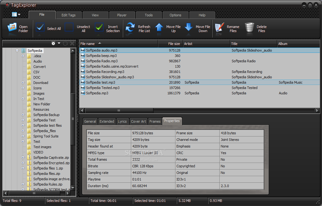Click the file list horizontal scrollbar thumb
This screenshot has width=322, height=206.
click(x=119, y=110)
